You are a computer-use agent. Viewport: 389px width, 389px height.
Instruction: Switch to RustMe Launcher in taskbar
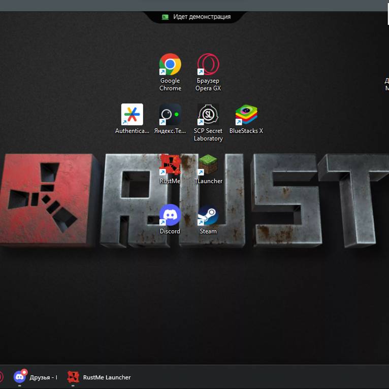[99, 377]
